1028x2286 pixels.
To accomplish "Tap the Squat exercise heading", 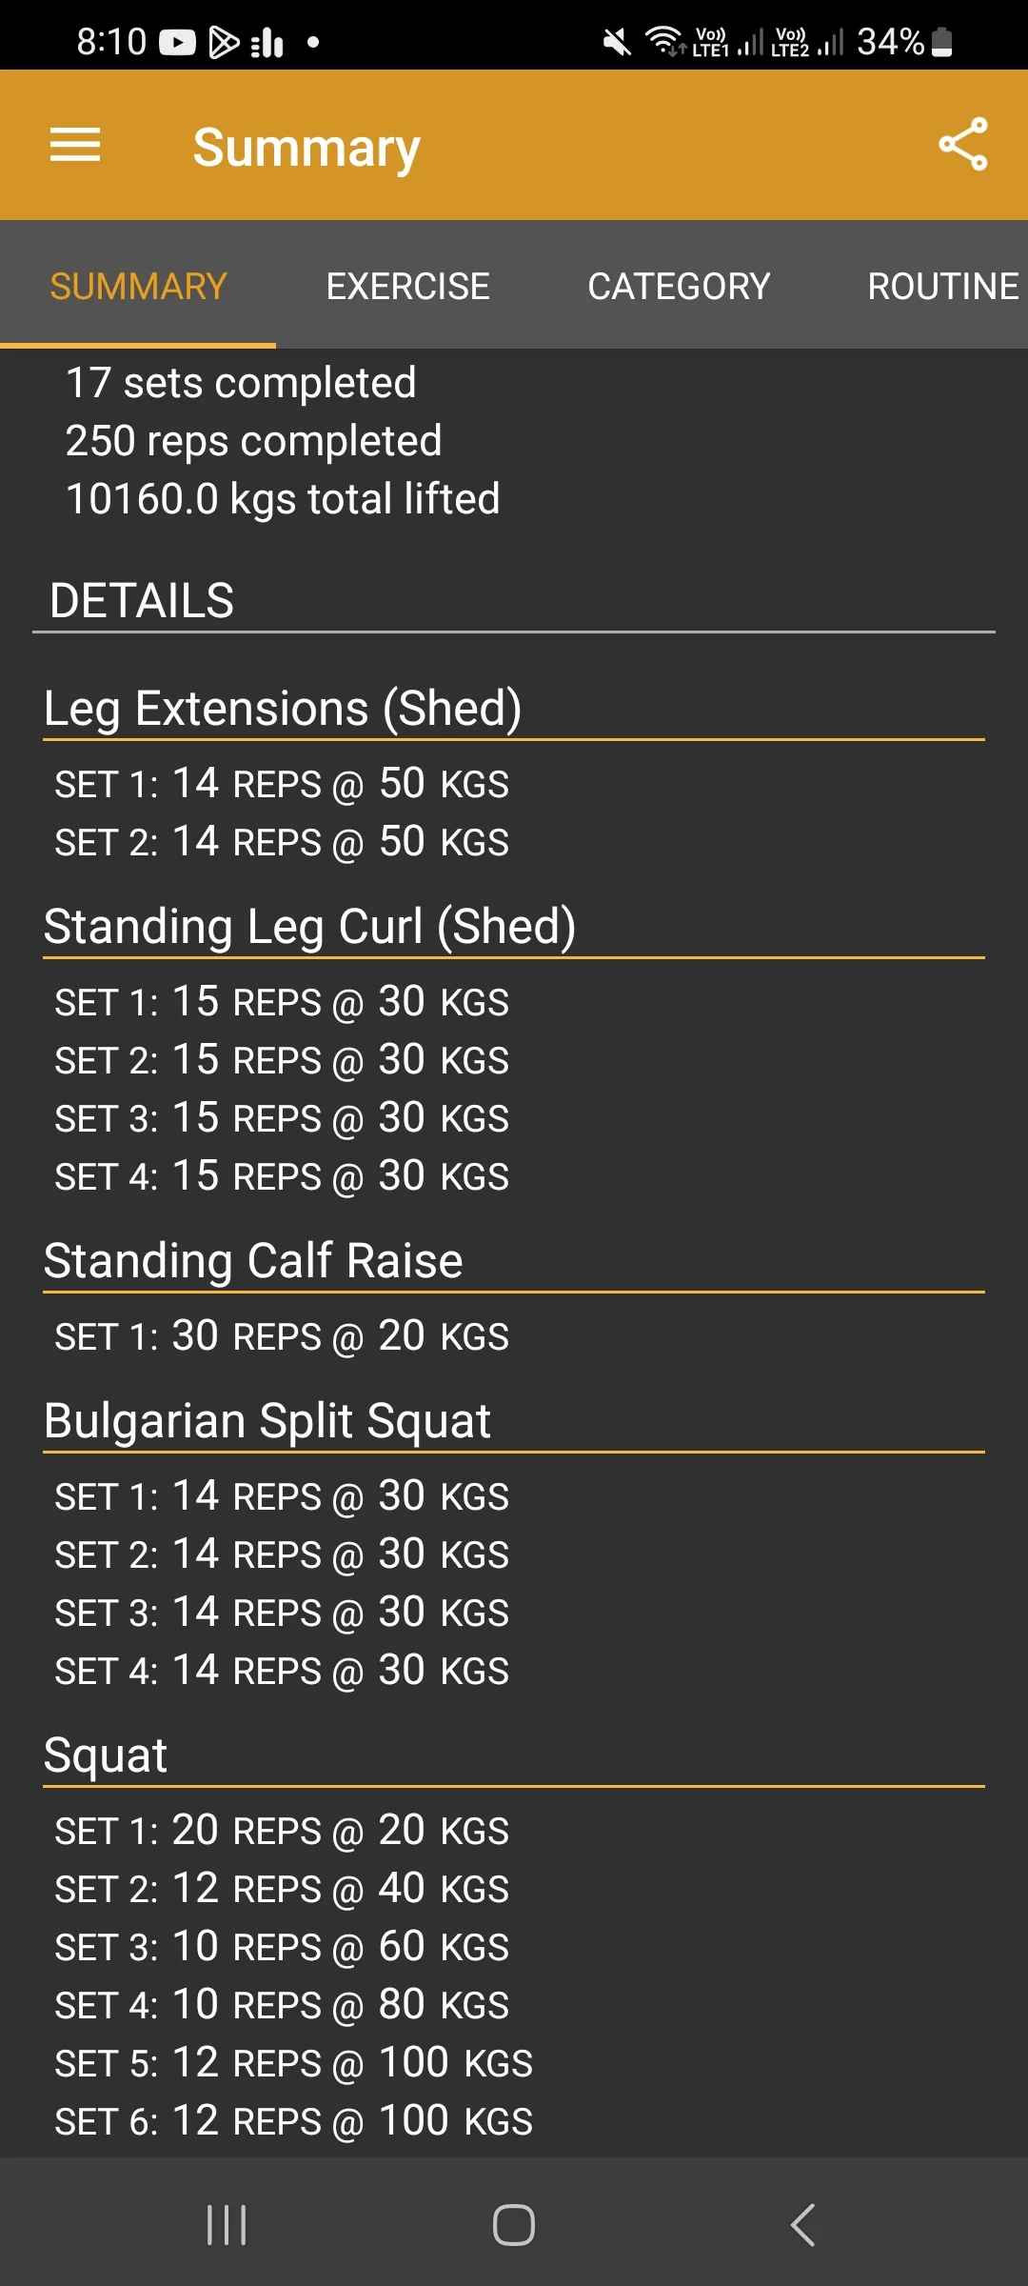I will click(106, 1755).
